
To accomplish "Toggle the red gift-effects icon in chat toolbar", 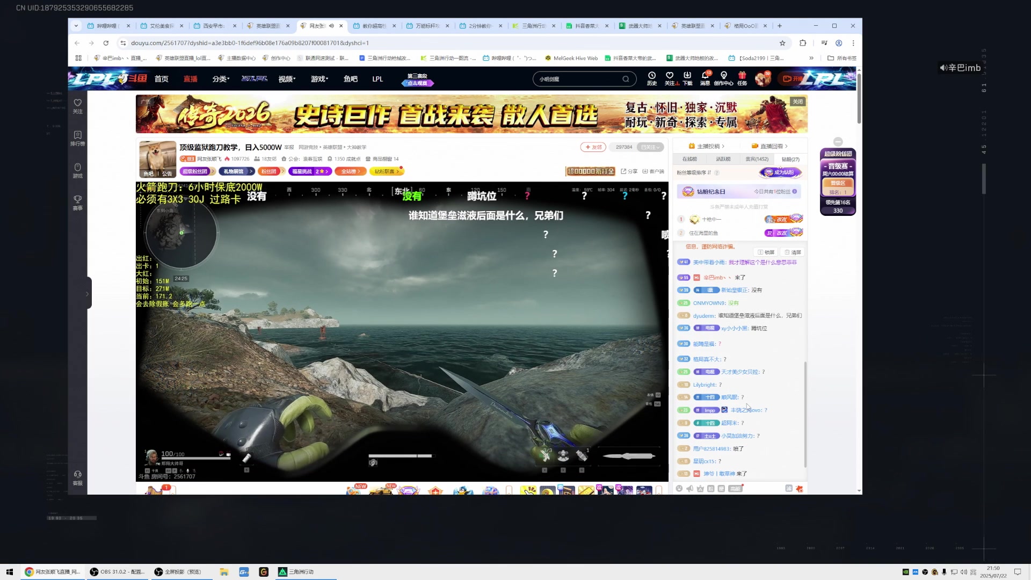I will 800,488.
